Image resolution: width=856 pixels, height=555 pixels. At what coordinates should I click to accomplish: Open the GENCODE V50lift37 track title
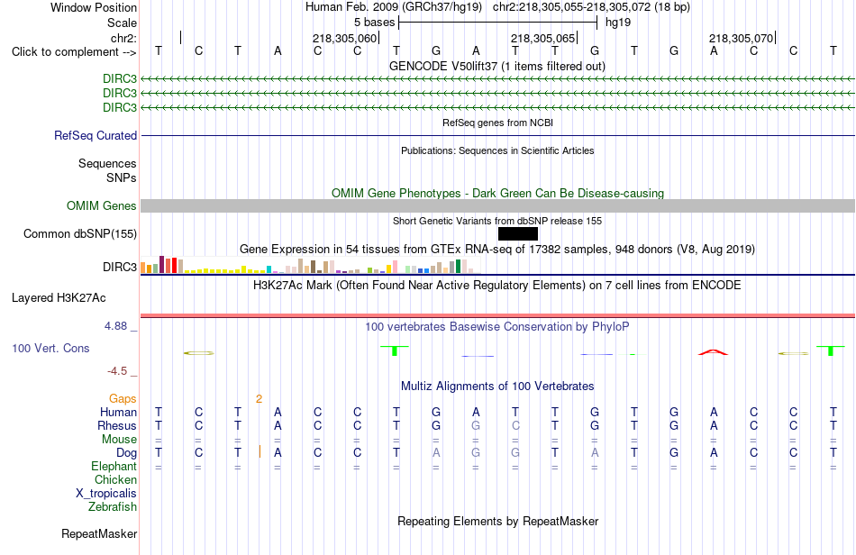point(497,66)
